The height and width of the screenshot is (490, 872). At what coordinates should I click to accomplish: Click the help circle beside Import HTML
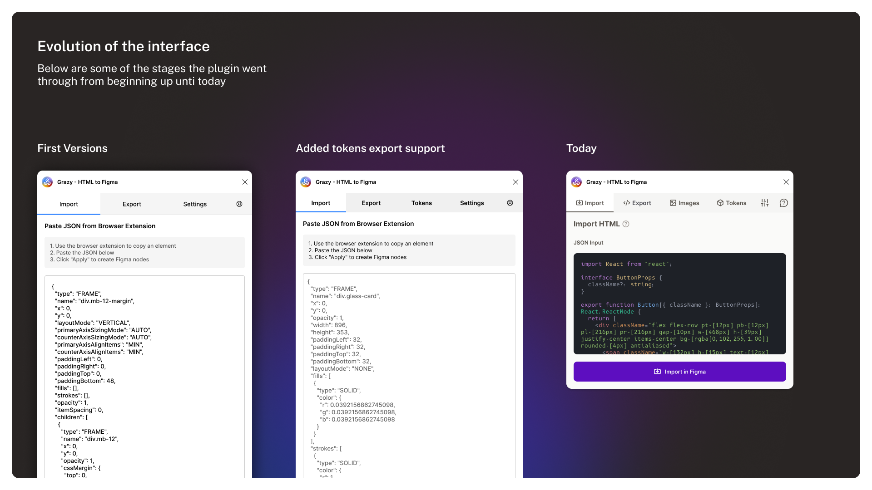coord(626,224)
